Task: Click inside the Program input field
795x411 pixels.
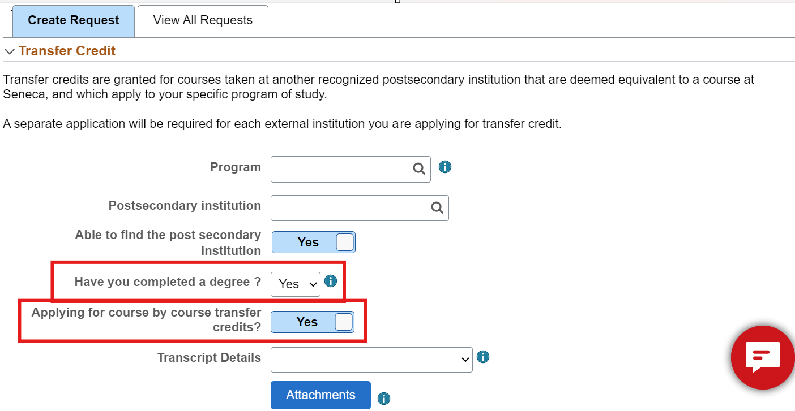Action: [x=341, y=169]
